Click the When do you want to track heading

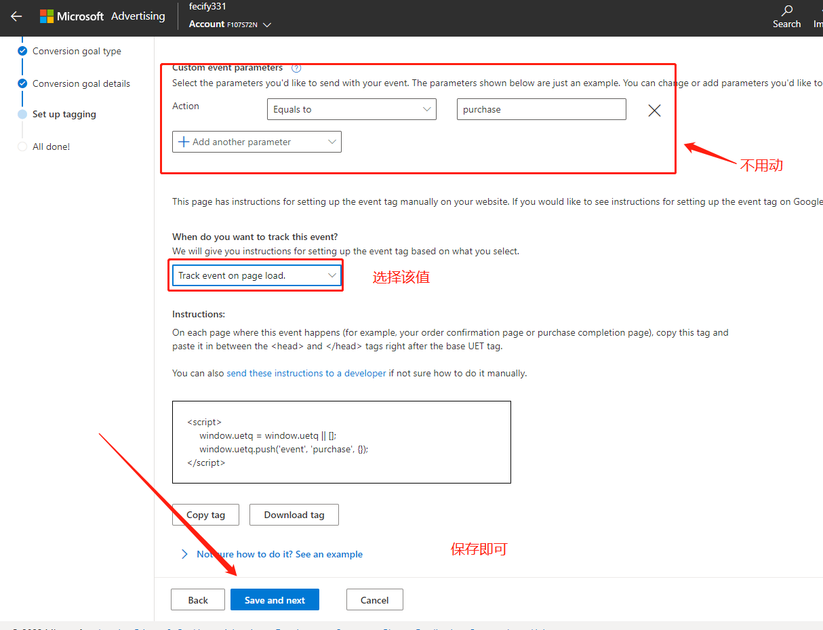click(255, 237)
